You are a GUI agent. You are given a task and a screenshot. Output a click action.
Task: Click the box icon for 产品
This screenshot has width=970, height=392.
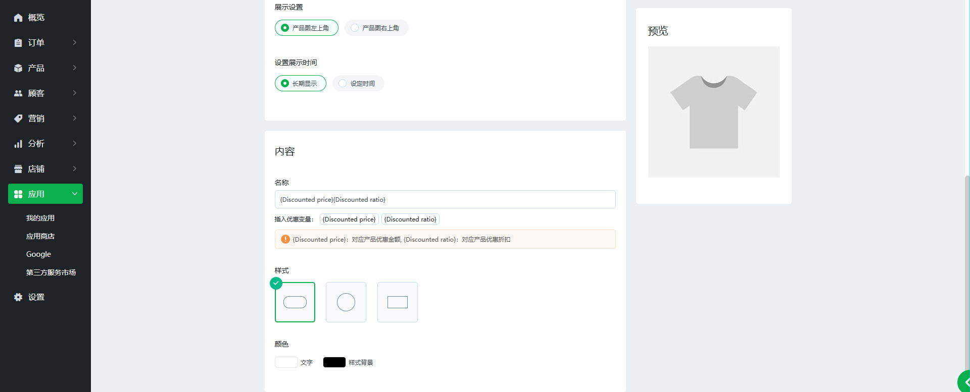click(x=18, y=68)
